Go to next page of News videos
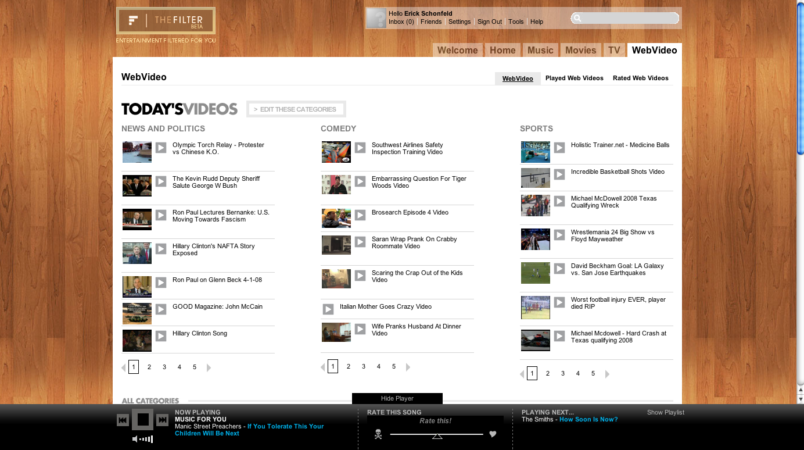This screenshot has width=804, height=450. 209,367
